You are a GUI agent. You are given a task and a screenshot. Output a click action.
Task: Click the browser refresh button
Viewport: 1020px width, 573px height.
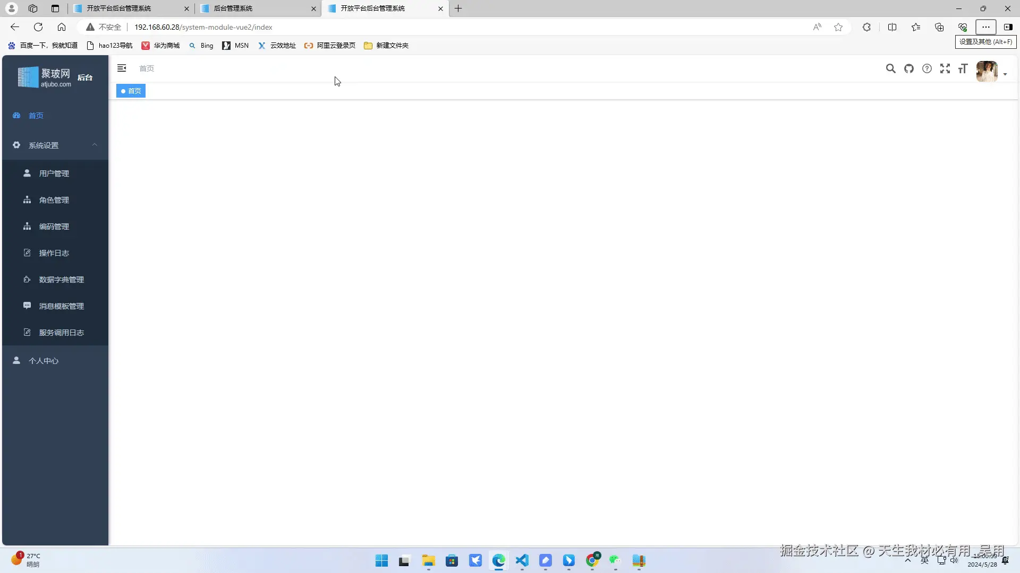(38, 27)
